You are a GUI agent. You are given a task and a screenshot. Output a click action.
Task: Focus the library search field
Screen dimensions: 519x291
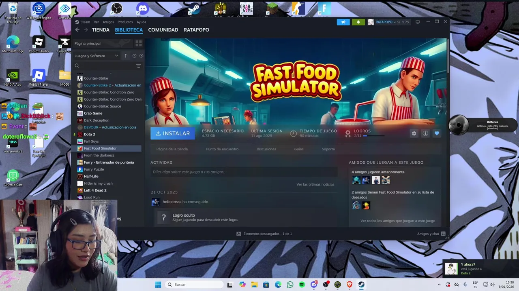click(103, 66)
